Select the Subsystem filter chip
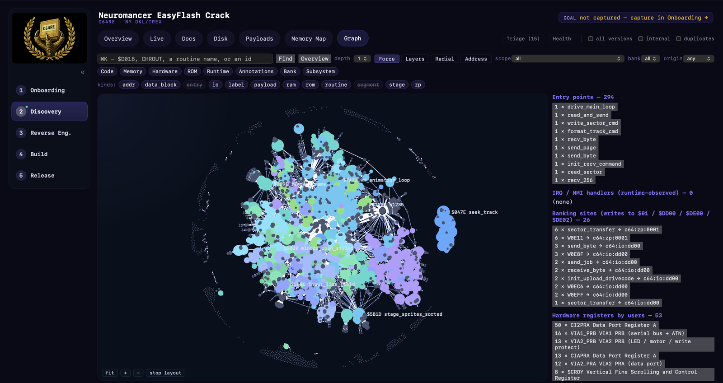Viewport: 723px width, 383px height. coord(320,71)
